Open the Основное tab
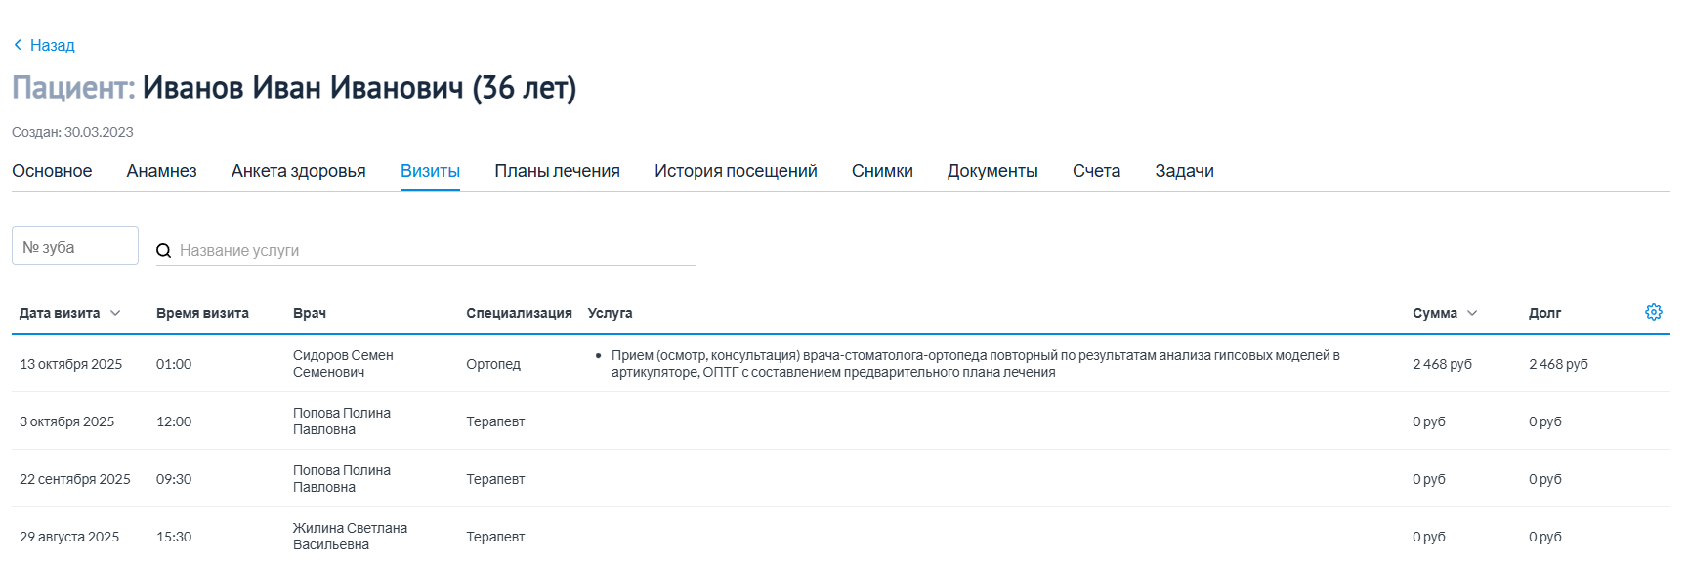 pos(52,171)
